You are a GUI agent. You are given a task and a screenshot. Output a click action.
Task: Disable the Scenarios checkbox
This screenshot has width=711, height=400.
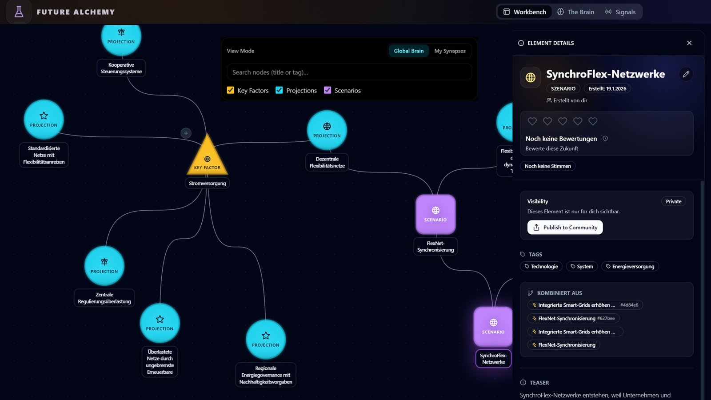[x=328, y=90]
